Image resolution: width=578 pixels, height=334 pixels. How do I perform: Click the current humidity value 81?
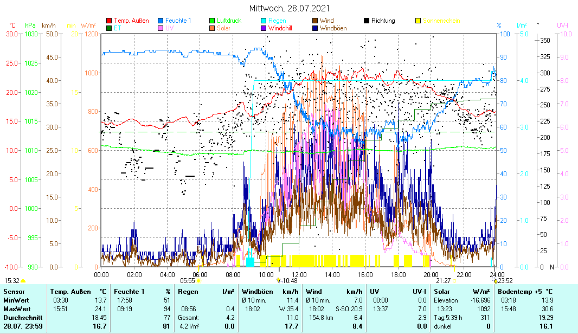[x=167, y=326]
